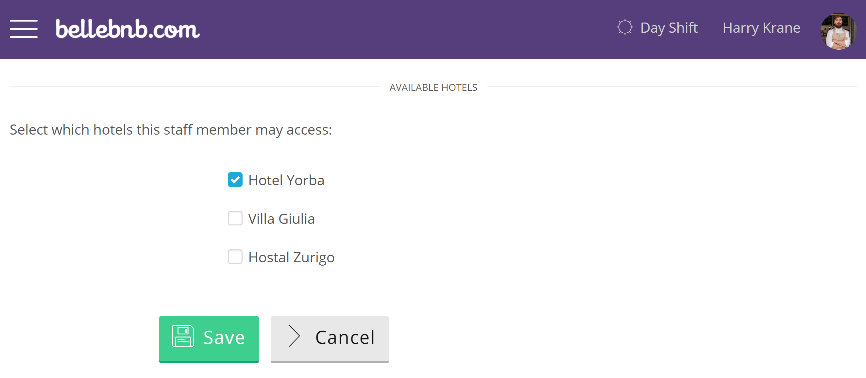The height and width of the screenshot is (378, 866).
Task: Click the divider line right of Available Hotels
Action: [x=672, y=87]
